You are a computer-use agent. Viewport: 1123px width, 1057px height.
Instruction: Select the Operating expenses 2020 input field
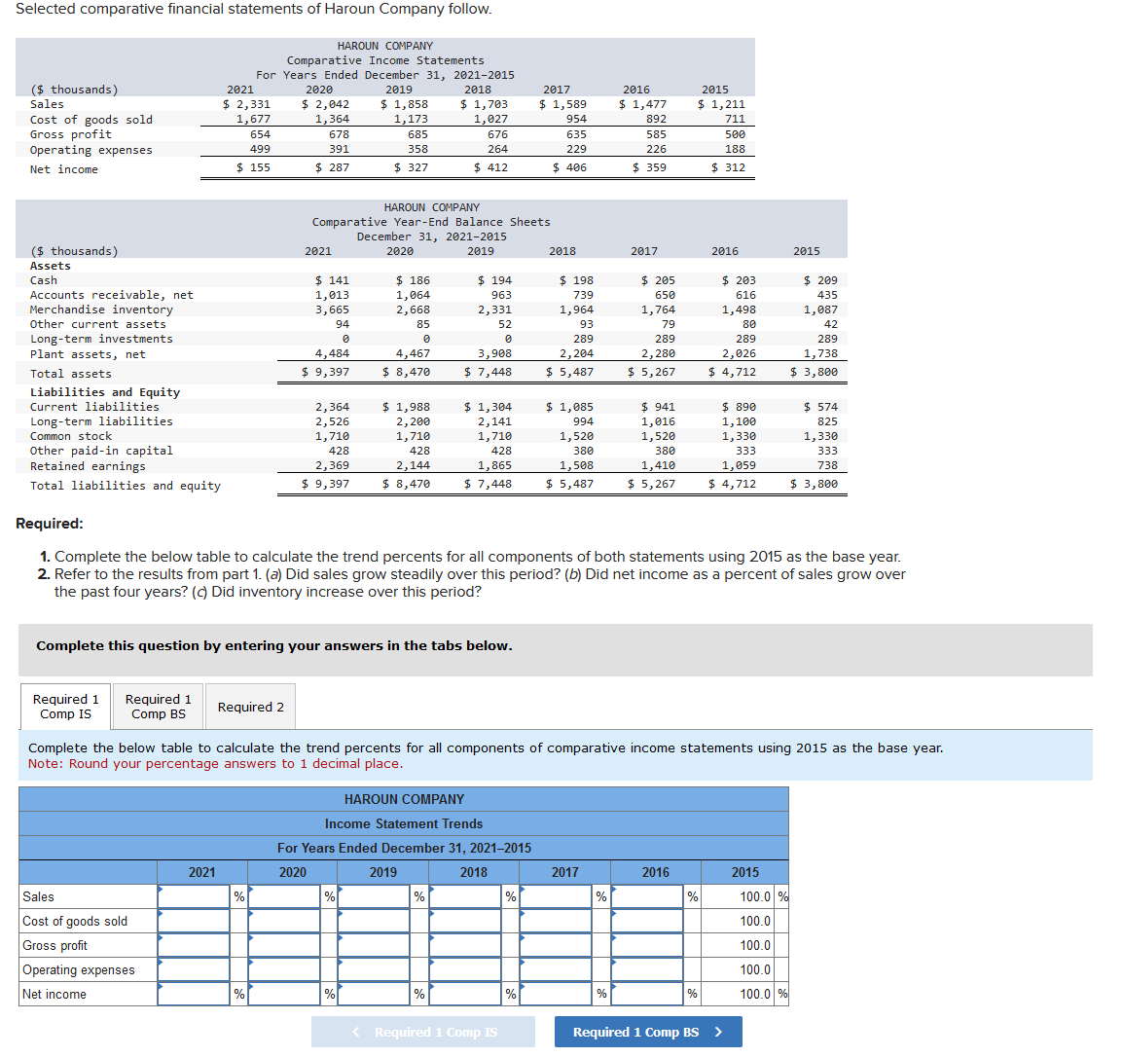[x=284, y=969]
